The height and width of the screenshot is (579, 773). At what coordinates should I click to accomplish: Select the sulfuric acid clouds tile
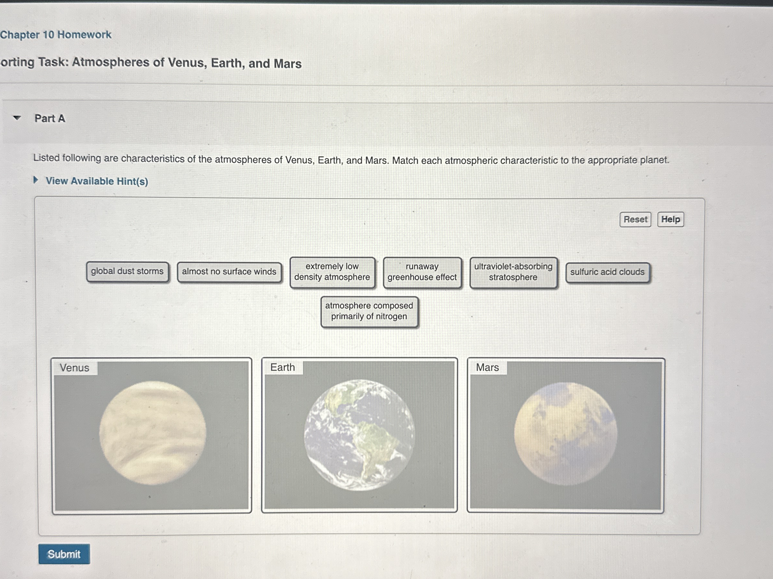tap(607, 272)
